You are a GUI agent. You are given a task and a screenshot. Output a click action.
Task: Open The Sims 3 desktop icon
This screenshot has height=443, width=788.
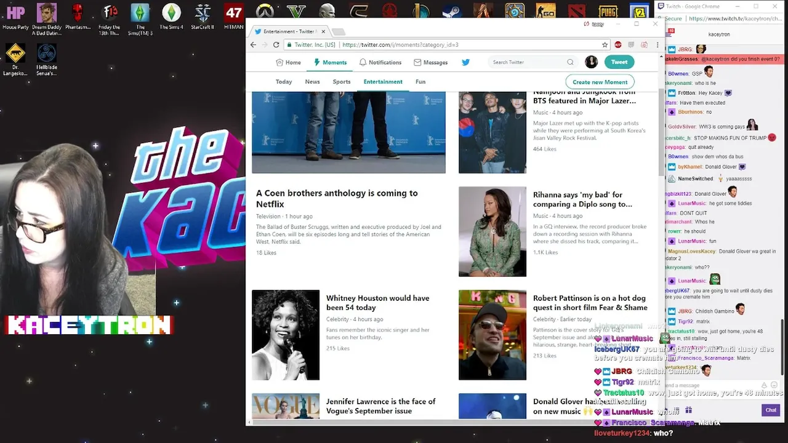pyautogui.click(x=140, y=20)
